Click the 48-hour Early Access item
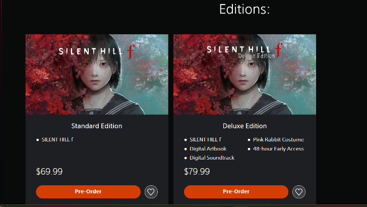 click(278, 148)
